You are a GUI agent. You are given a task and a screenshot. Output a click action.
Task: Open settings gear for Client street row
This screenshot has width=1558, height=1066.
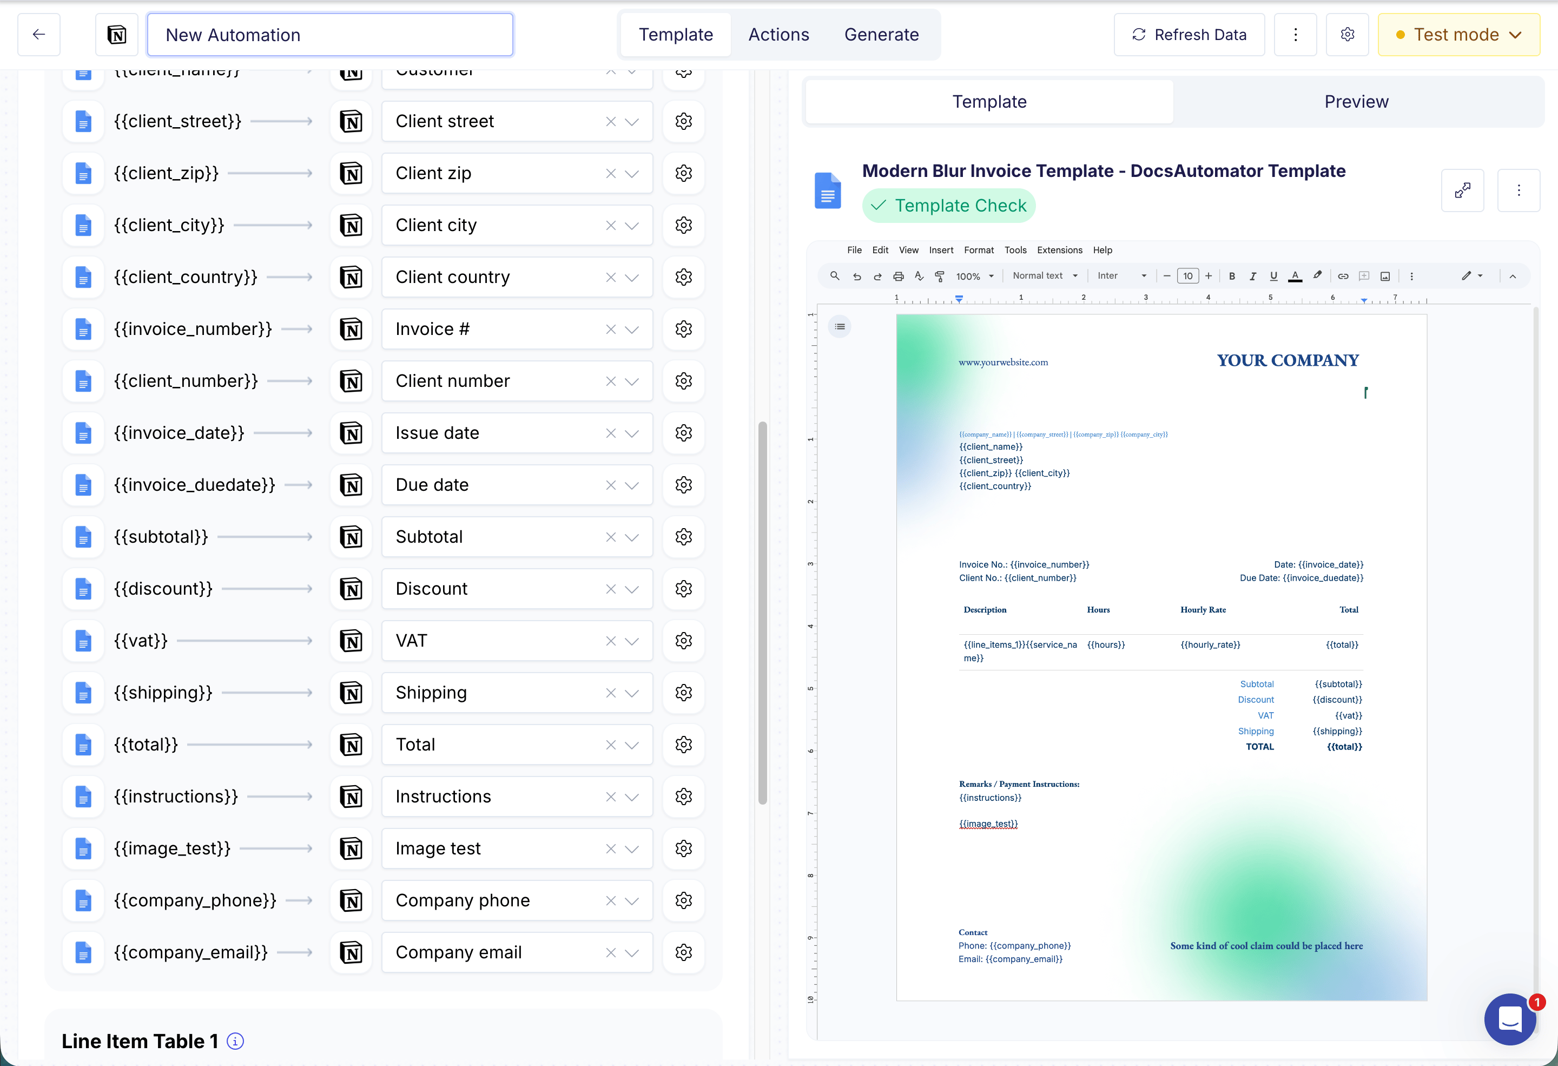click(x=683, y=121)
